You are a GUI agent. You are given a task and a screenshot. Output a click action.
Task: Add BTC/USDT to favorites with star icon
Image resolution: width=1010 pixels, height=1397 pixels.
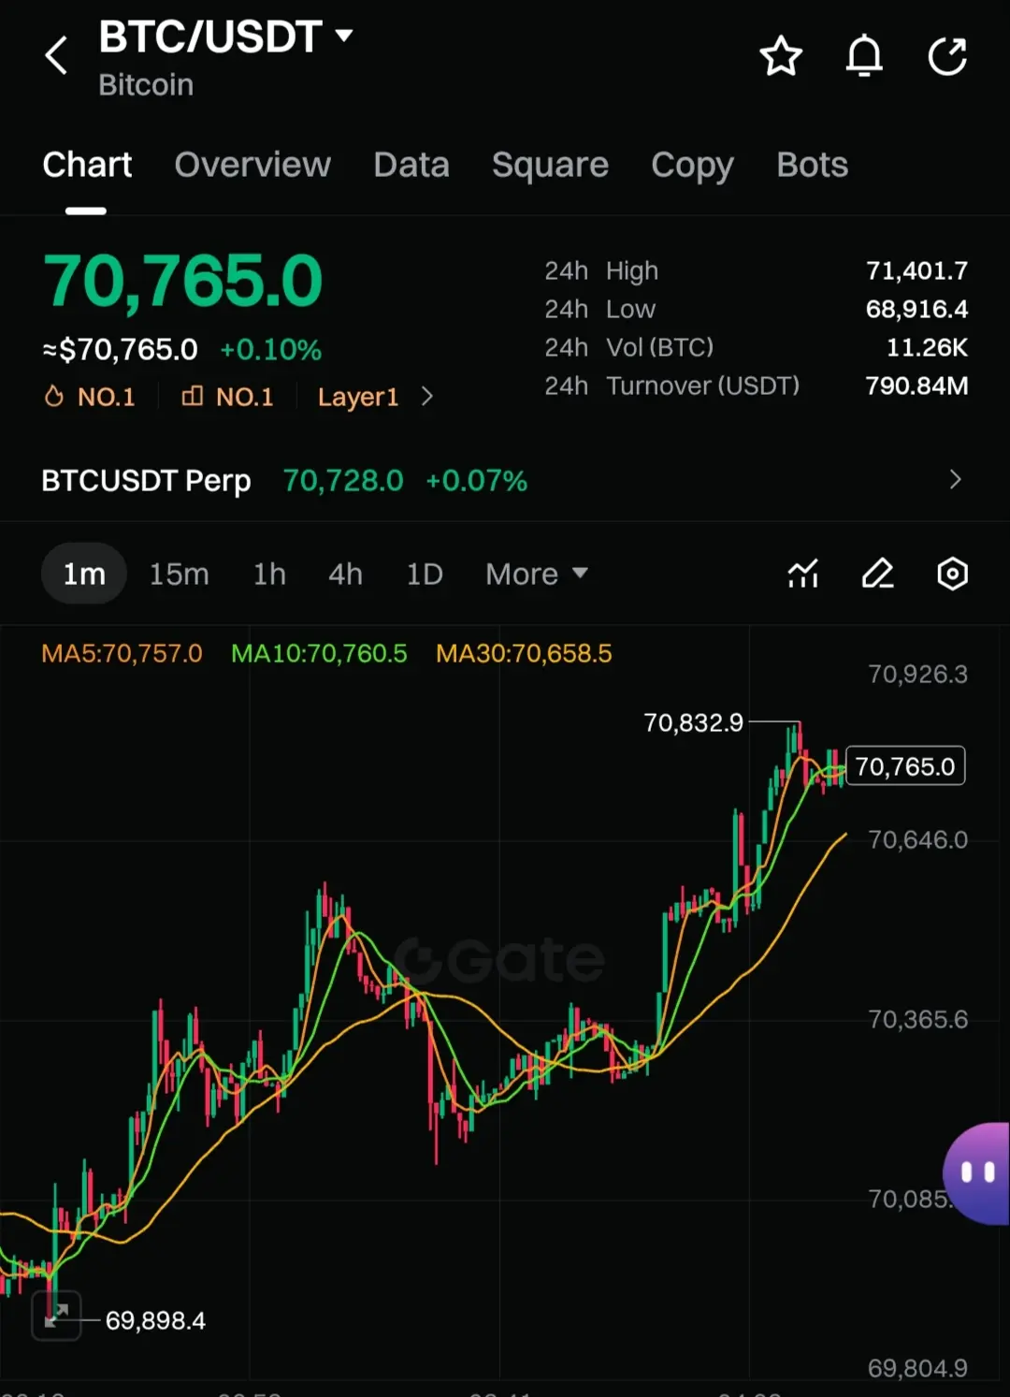[x=780, y=56]
